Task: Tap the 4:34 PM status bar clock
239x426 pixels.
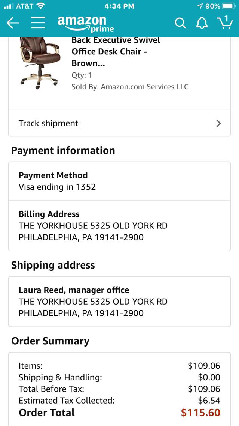Action: point(119,6)
